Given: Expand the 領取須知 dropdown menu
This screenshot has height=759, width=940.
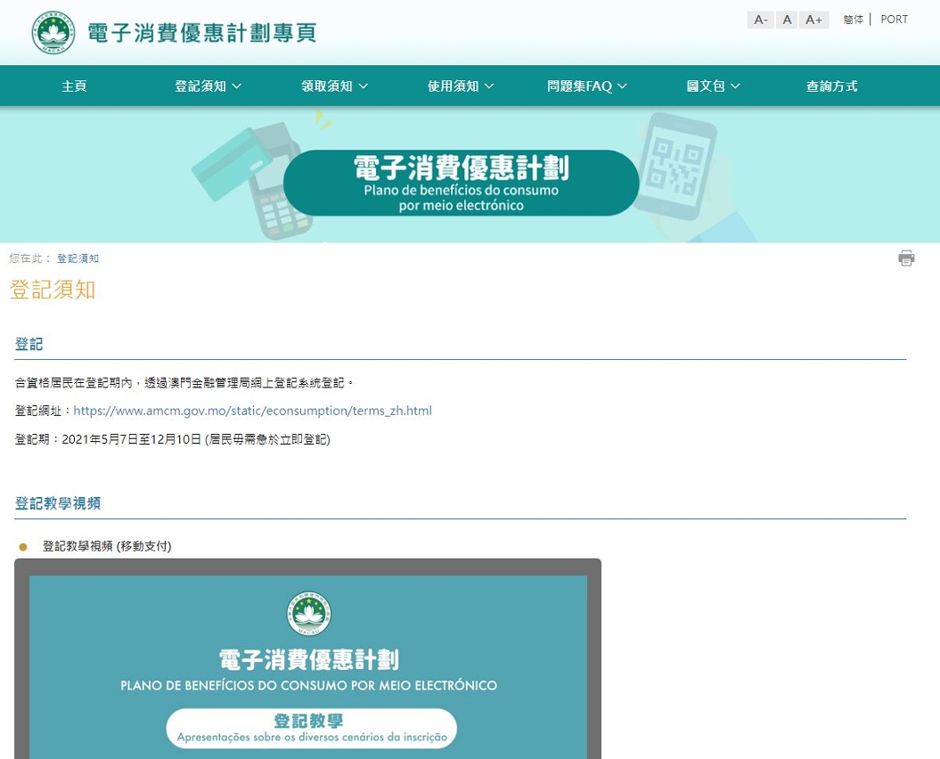Looking at the screenshot, I should 334,86.
